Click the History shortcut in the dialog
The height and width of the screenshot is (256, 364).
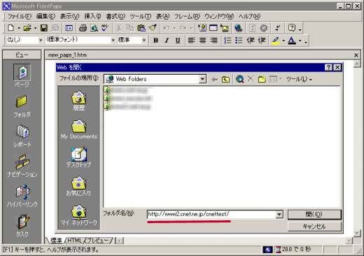click(x=79, y=101)
